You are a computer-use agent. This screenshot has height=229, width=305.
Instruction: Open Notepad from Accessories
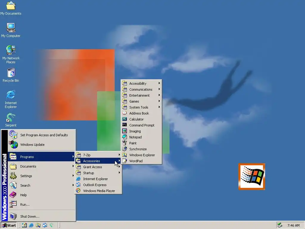click(141, 137)
